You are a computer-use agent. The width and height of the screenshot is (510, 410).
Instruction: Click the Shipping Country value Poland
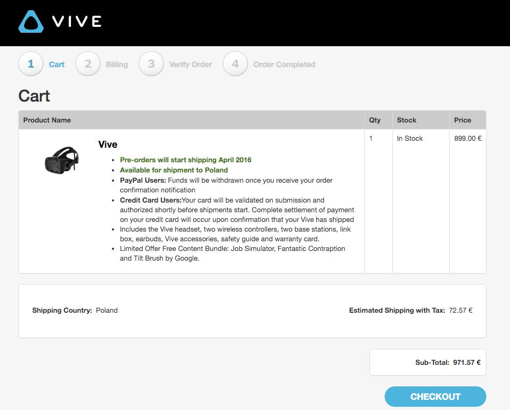(x=107, y=310)
